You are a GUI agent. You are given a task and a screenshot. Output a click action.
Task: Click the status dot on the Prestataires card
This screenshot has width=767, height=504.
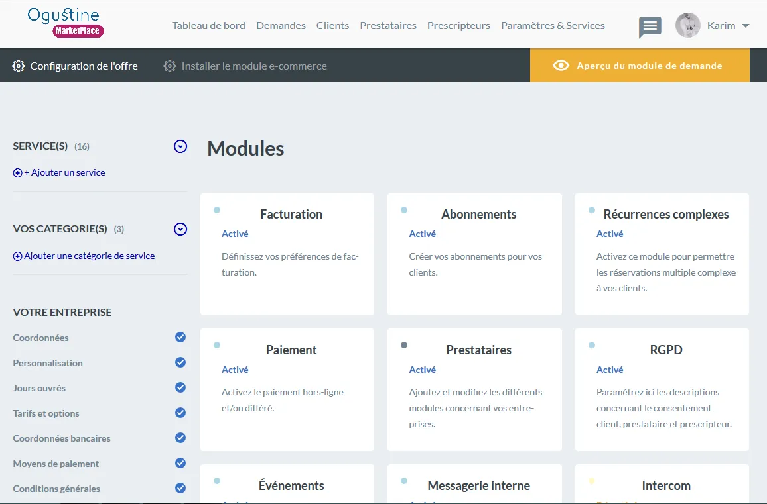click(404, 345)
